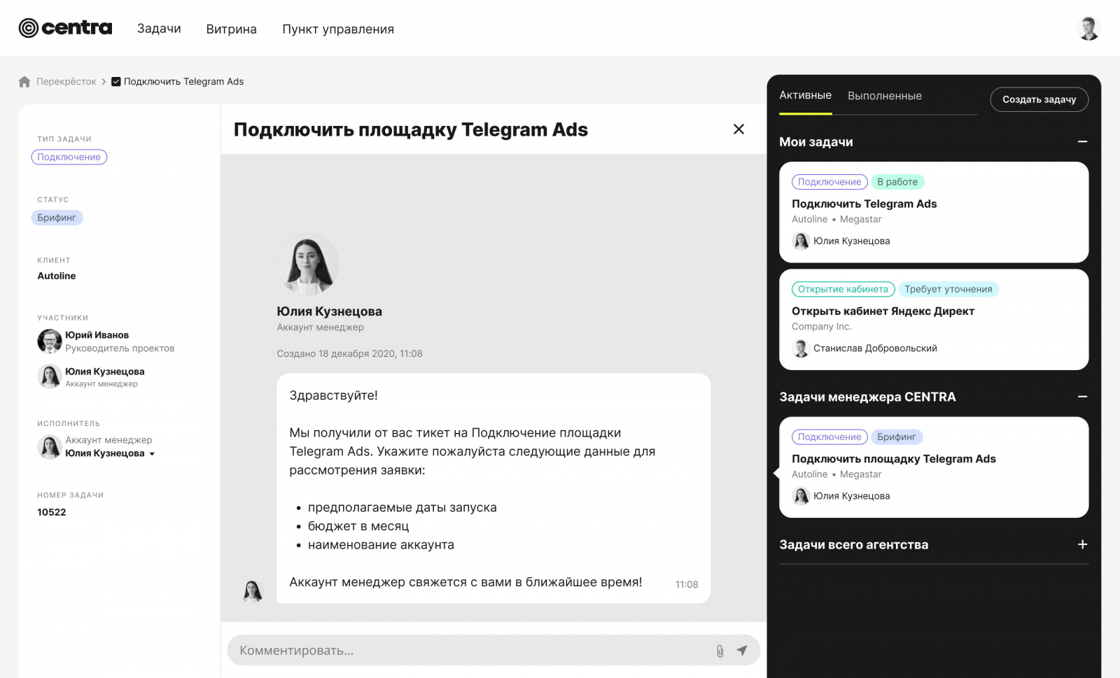Open the Витрина menu item

[231, 29]
